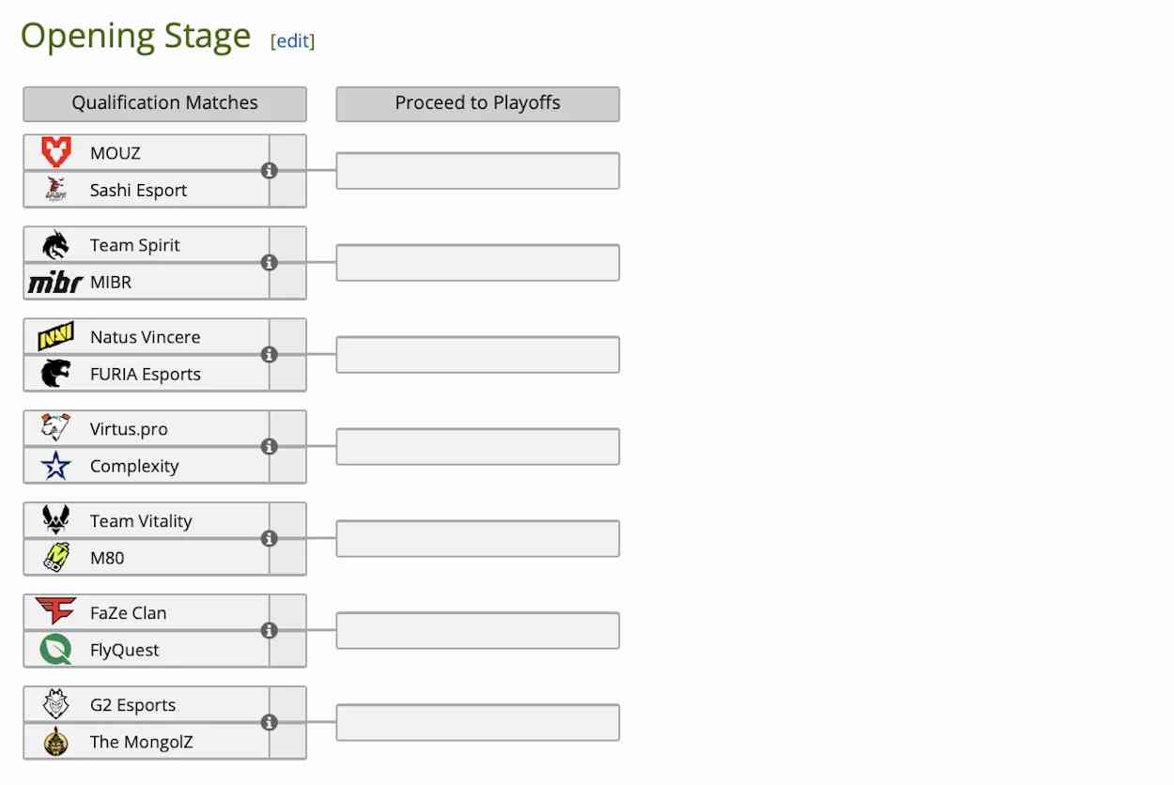1174x785 pixels.
Task: Select The MongolZ team row
Action: tap(141, 742)
